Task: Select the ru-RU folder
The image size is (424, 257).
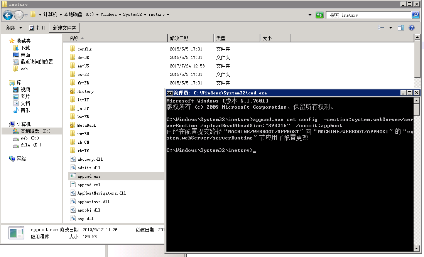Action: click(x=79, y=134)
